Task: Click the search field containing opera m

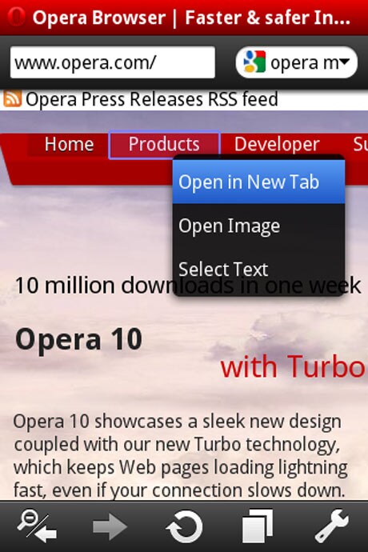Action: (297, 62)
